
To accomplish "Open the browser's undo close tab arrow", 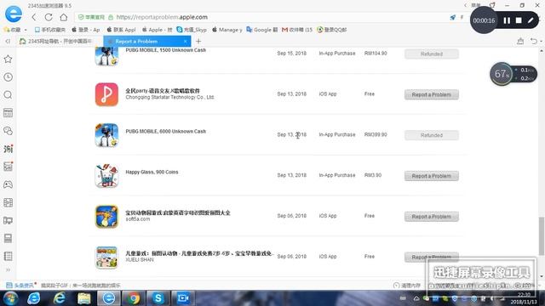I will (x=534, y=42).
